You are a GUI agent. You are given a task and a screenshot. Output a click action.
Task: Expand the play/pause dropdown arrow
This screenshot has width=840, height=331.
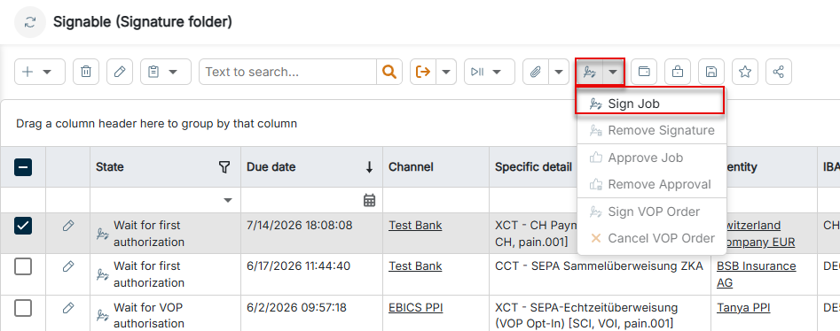coord(497,72)
